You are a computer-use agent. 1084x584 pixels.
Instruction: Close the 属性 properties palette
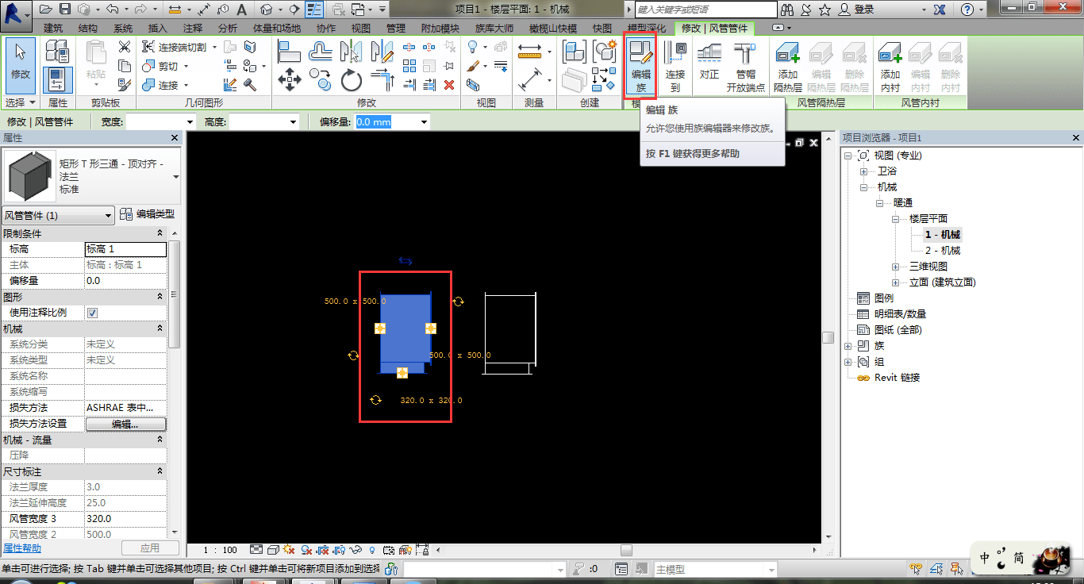[175, 138]
